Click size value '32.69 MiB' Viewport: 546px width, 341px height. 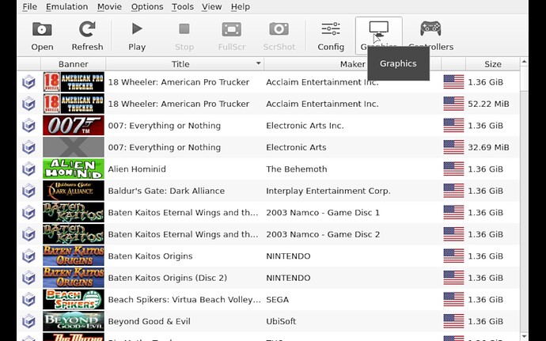click(x=488, y=147)
